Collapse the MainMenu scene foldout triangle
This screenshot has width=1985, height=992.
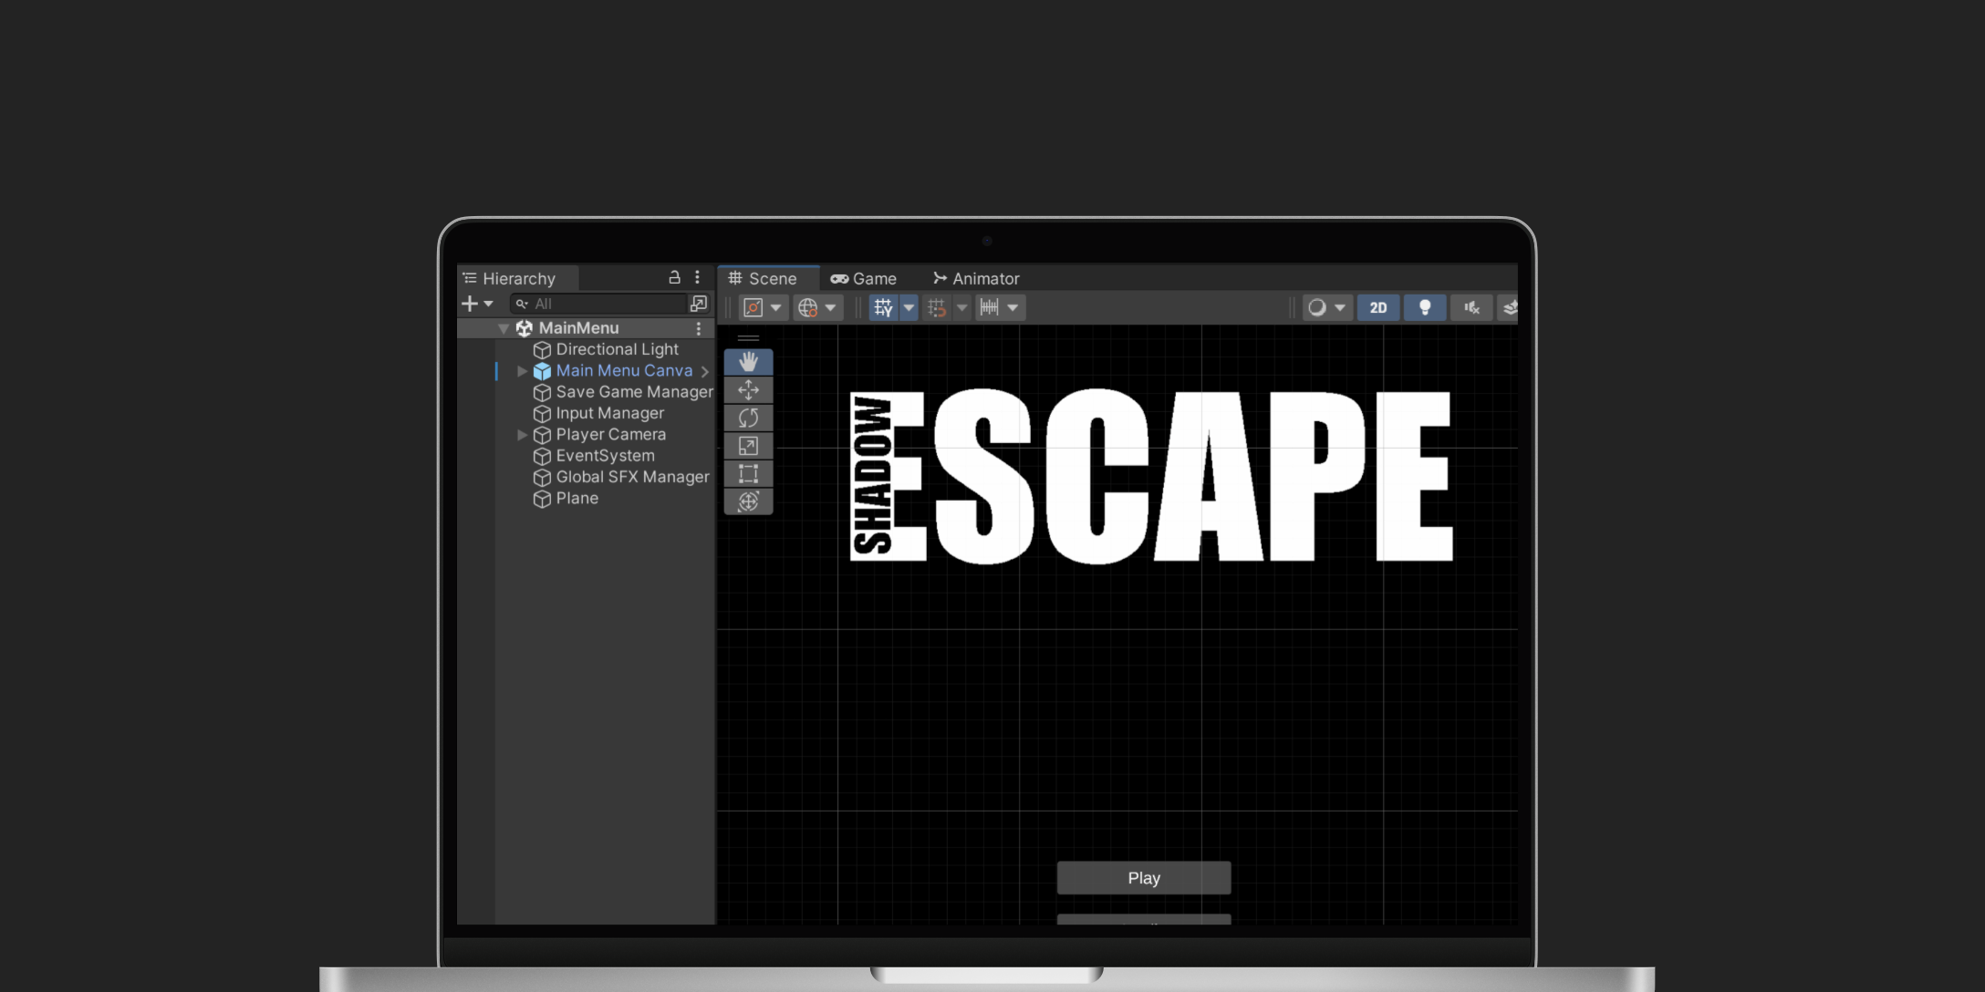pyautogui.click(x=504, y=328)
